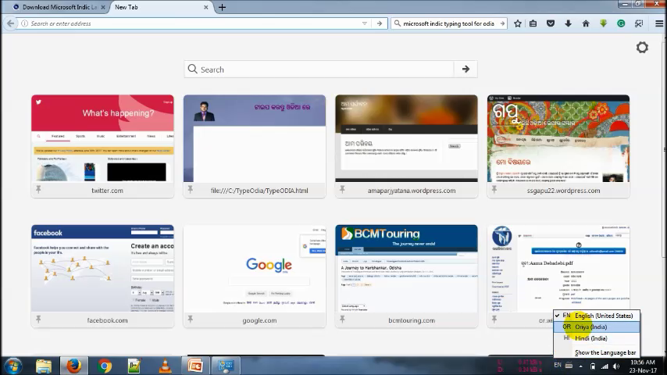Click the search Go arrow beside Odia query
Viewport: 667px width, 375px height.
(502, 23)
